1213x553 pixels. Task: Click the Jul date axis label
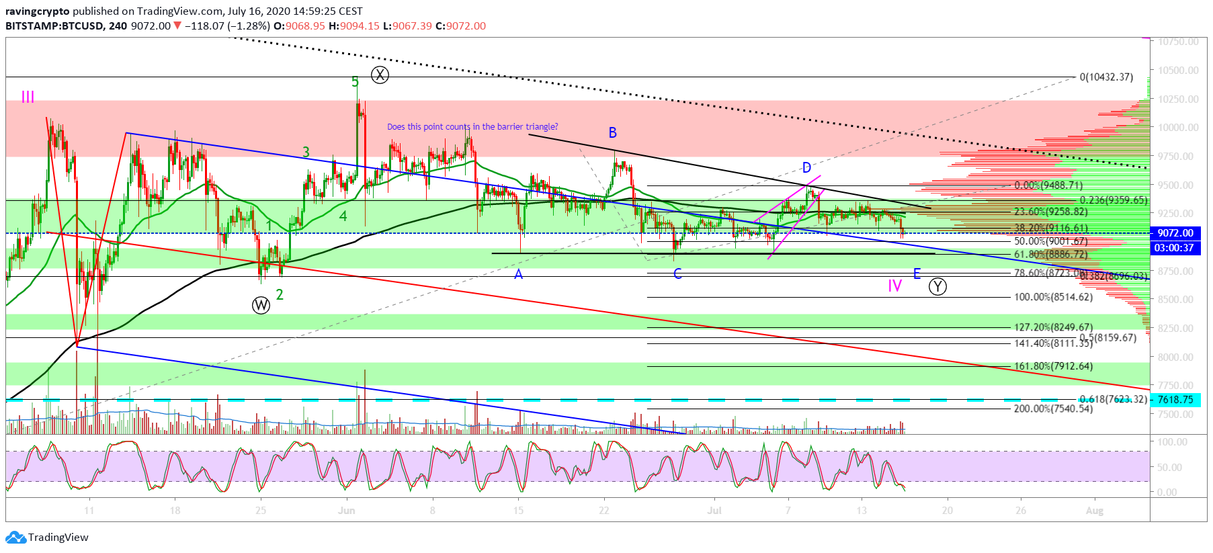coord(714,511)
